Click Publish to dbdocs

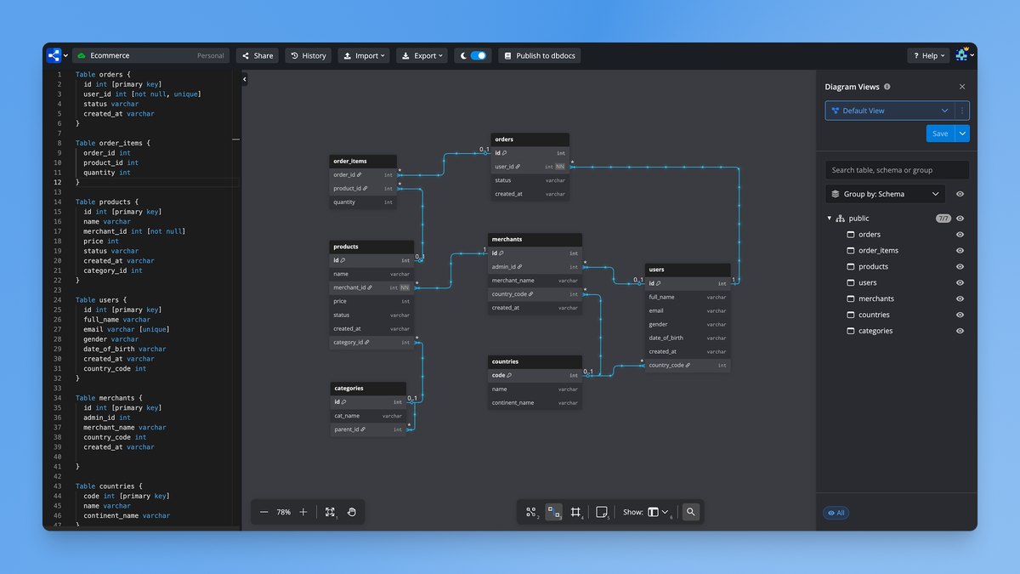coord(539,55)
